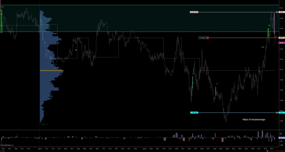
Task: Click the red position quantity box
Action: [208, 38]
